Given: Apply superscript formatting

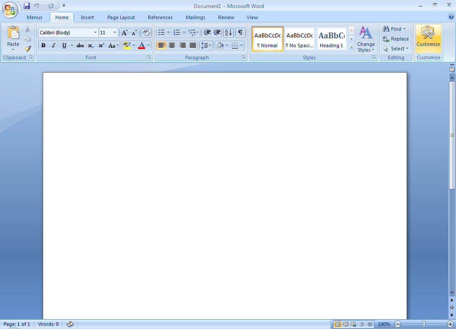Looking at the screenshot, I should point(101,45).
